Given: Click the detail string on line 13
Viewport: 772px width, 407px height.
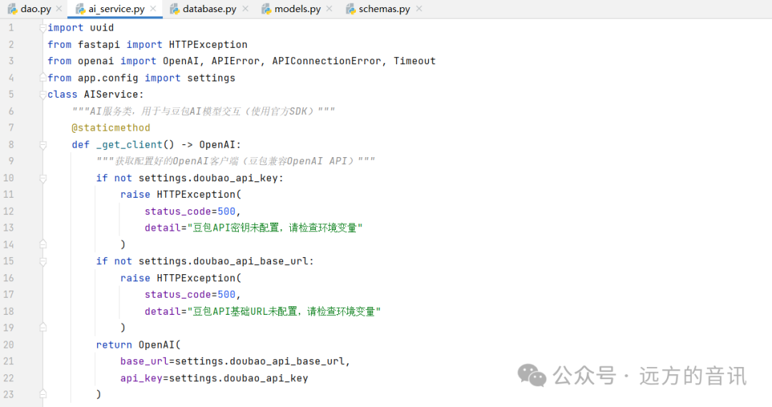Looking at the screenshot, I should coord(275,228).
